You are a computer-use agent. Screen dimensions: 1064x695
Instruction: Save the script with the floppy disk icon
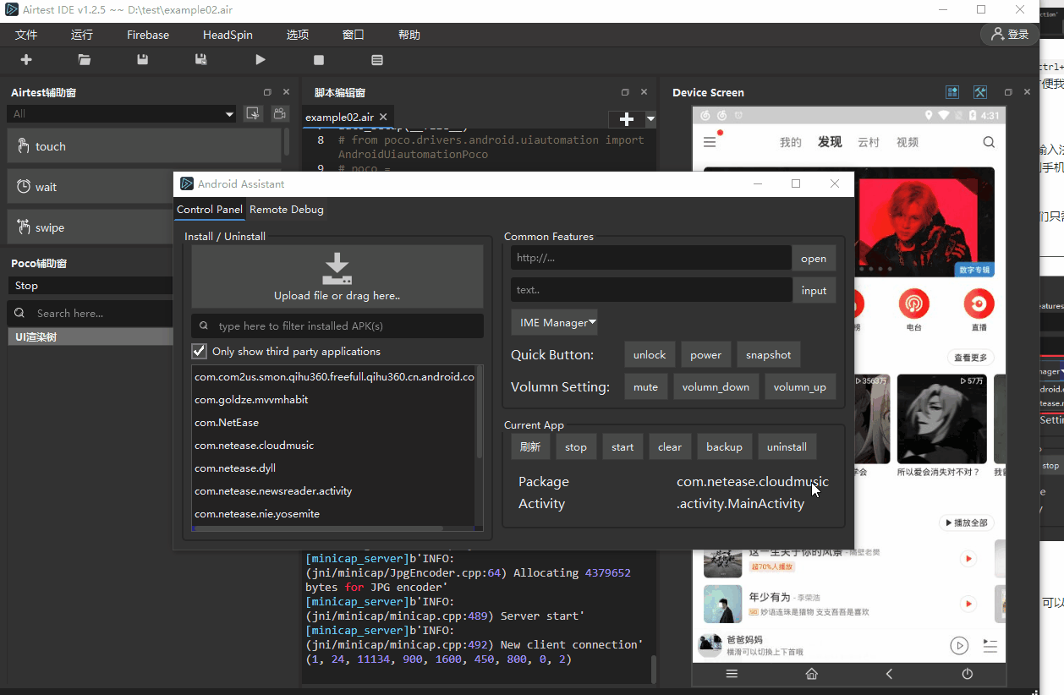[143, 60]
